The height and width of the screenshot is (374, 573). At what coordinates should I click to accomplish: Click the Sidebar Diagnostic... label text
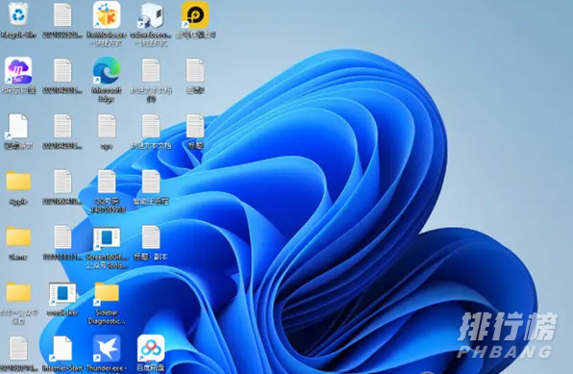click(107, 317)
